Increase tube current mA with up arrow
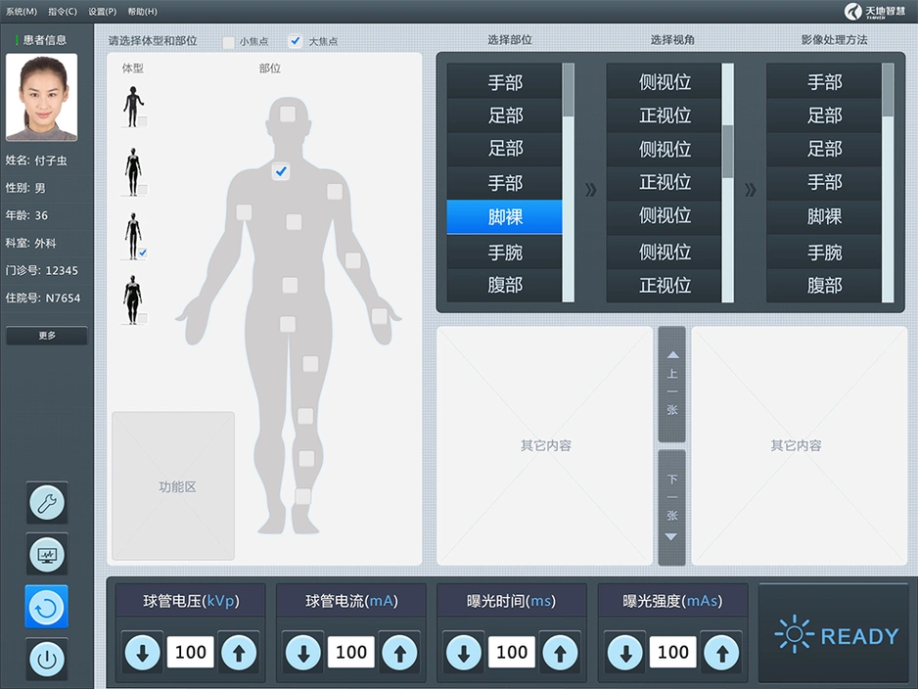918x689 pixels. coord(399,652)
